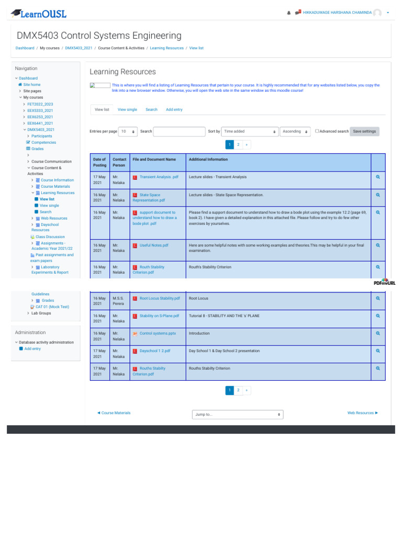Go to page 2 in bottom pagination
The image size is (402, 537).
pyautogui.click(x=238, y=390)
